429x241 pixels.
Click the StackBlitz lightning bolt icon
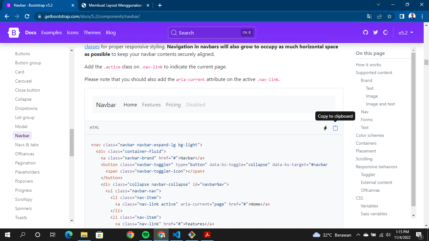coord(325,128)
